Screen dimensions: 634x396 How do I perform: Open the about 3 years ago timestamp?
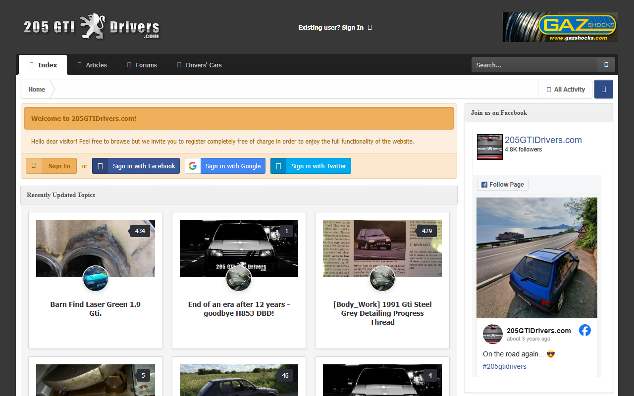(528, 339)
